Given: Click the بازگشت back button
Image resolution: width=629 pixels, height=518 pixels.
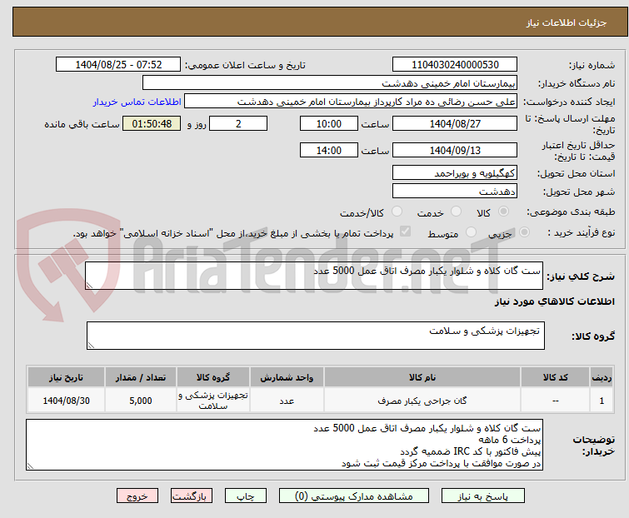Looking at the screenshot, I should 192,496.
